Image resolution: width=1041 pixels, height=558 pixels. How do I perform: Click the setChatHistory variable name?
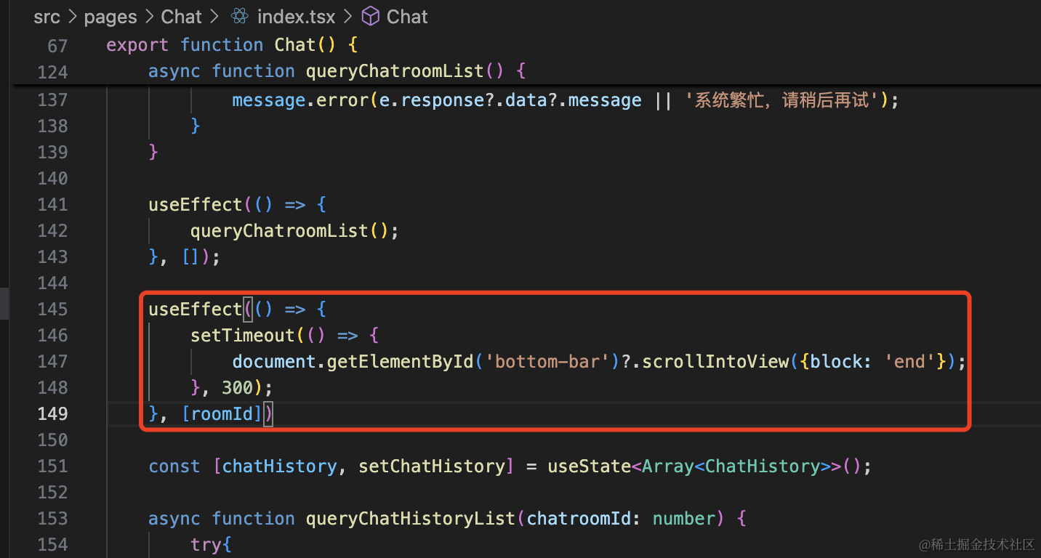pos(432,466)
